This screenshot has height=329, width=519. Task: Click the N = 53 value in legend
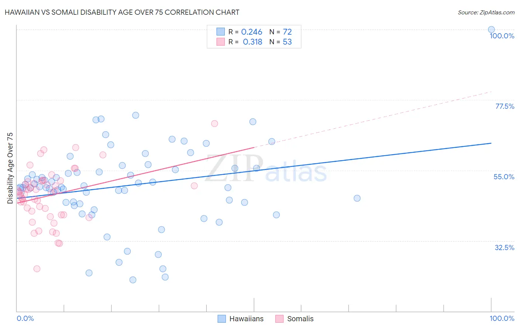(281, 42)
